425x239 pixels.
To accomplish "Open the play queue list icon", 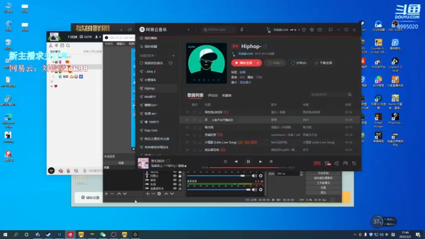I will click(354, 163).
